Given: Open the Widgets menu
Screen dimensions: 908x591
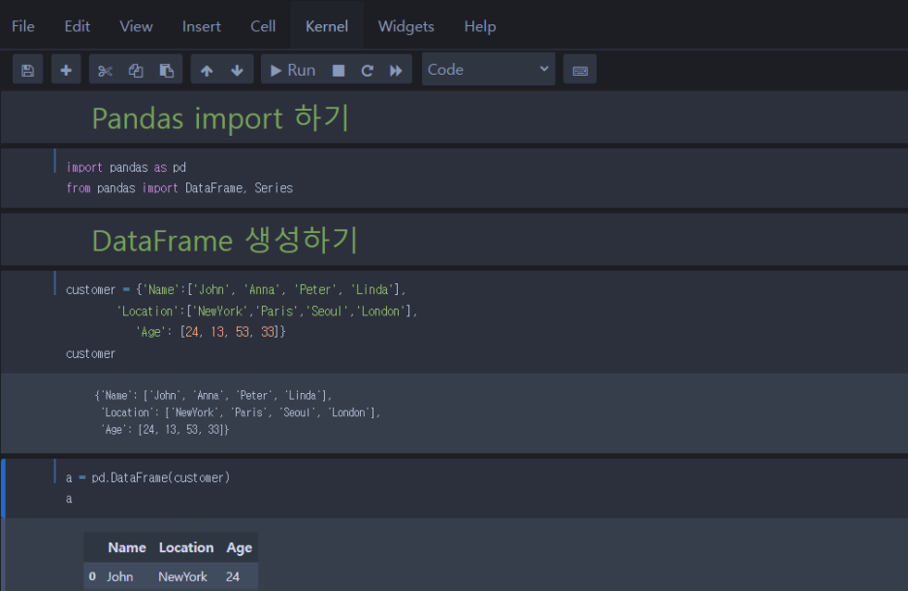Looking at the screenshot, I should pyautogui.click(x=405, y=26).
